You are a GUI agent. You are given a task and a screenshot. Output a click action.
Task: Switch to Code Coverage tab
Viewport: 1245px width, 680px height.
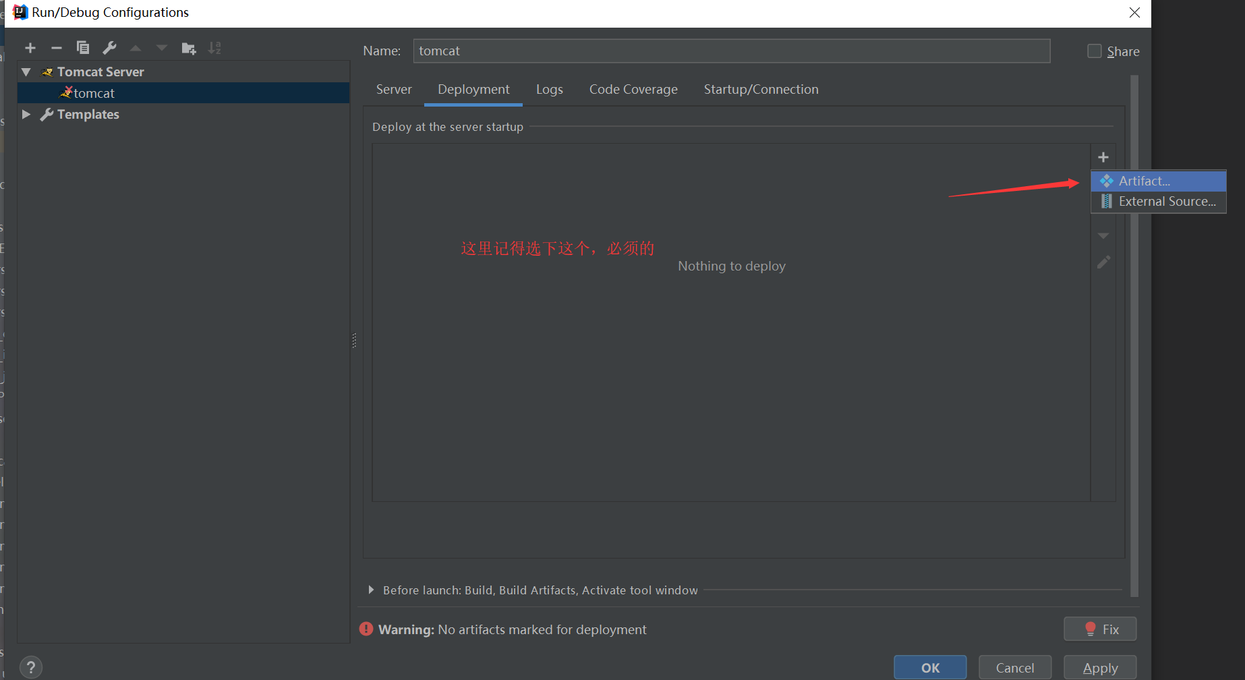633,89
